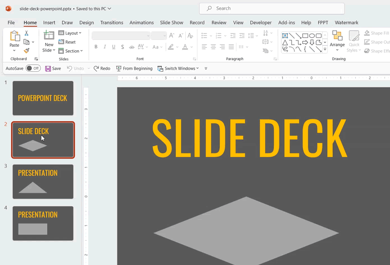This screenshot has height=265, width=390.
Task: Select slide 4 PRESENTATION rectangle thumbnail
Action: 43,223
